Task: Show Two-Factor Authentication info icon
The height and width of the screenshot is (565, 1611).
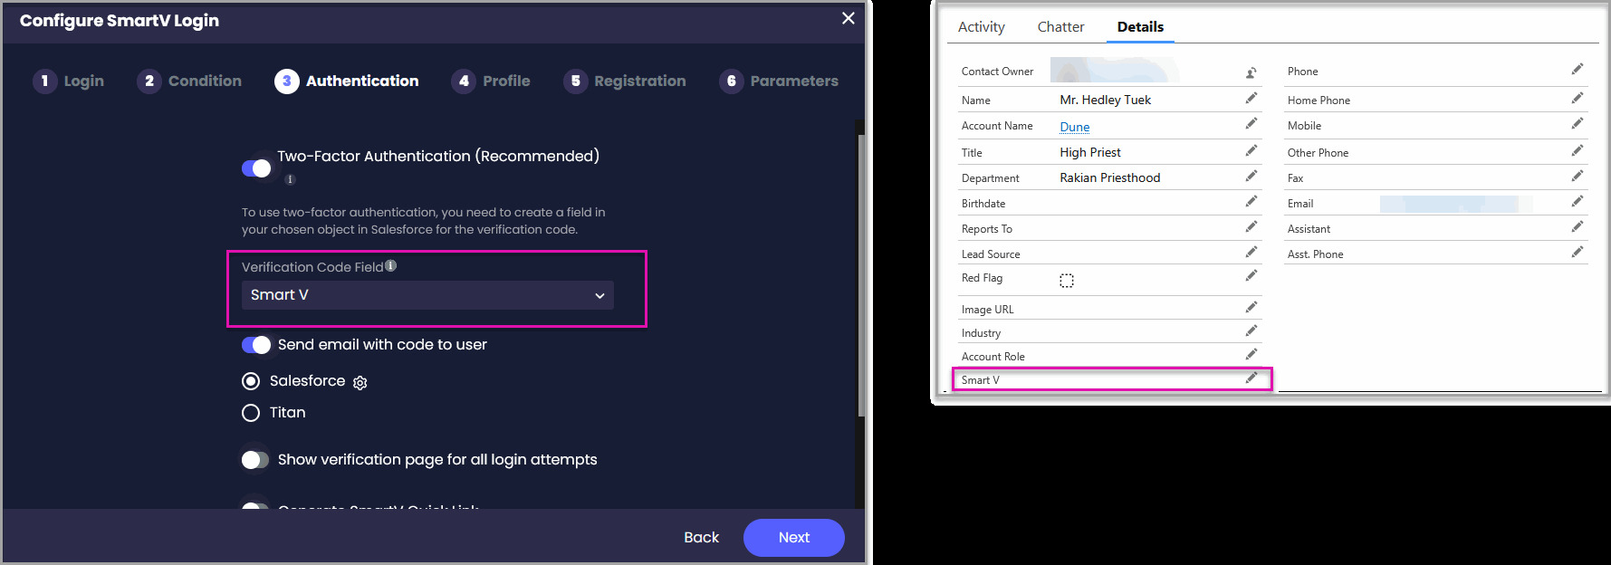Action: (290, 179)
